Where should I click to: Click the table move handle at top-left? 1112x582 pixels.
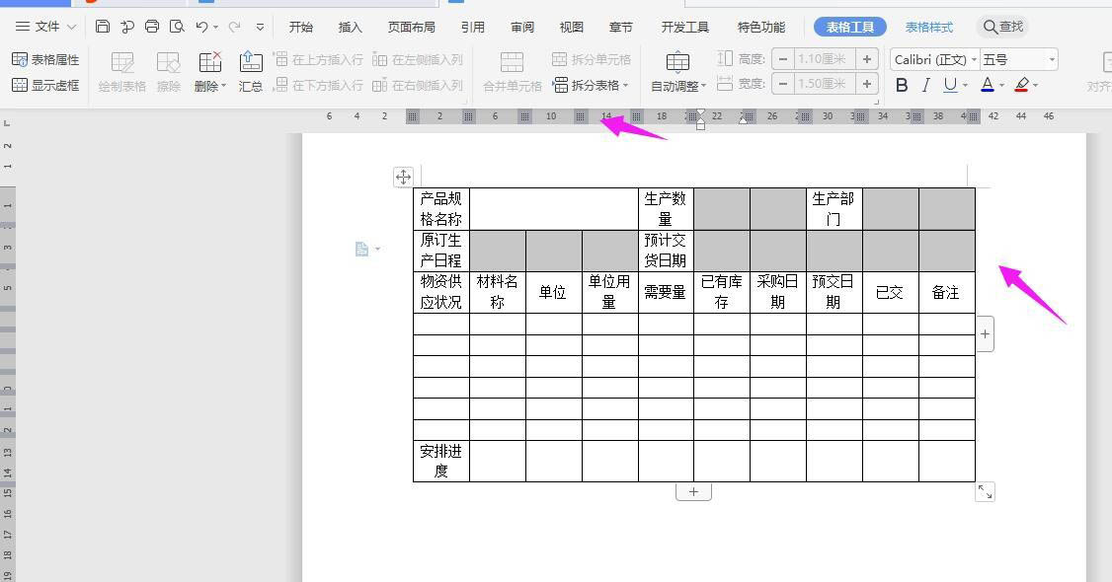[x=403, y=177]
